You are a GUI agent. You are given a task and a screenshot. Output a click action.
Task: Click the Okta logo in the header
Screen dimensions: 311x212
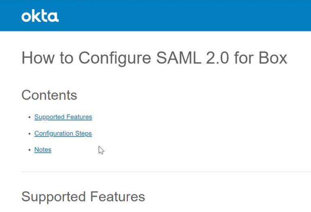click(x=40, y=16)
